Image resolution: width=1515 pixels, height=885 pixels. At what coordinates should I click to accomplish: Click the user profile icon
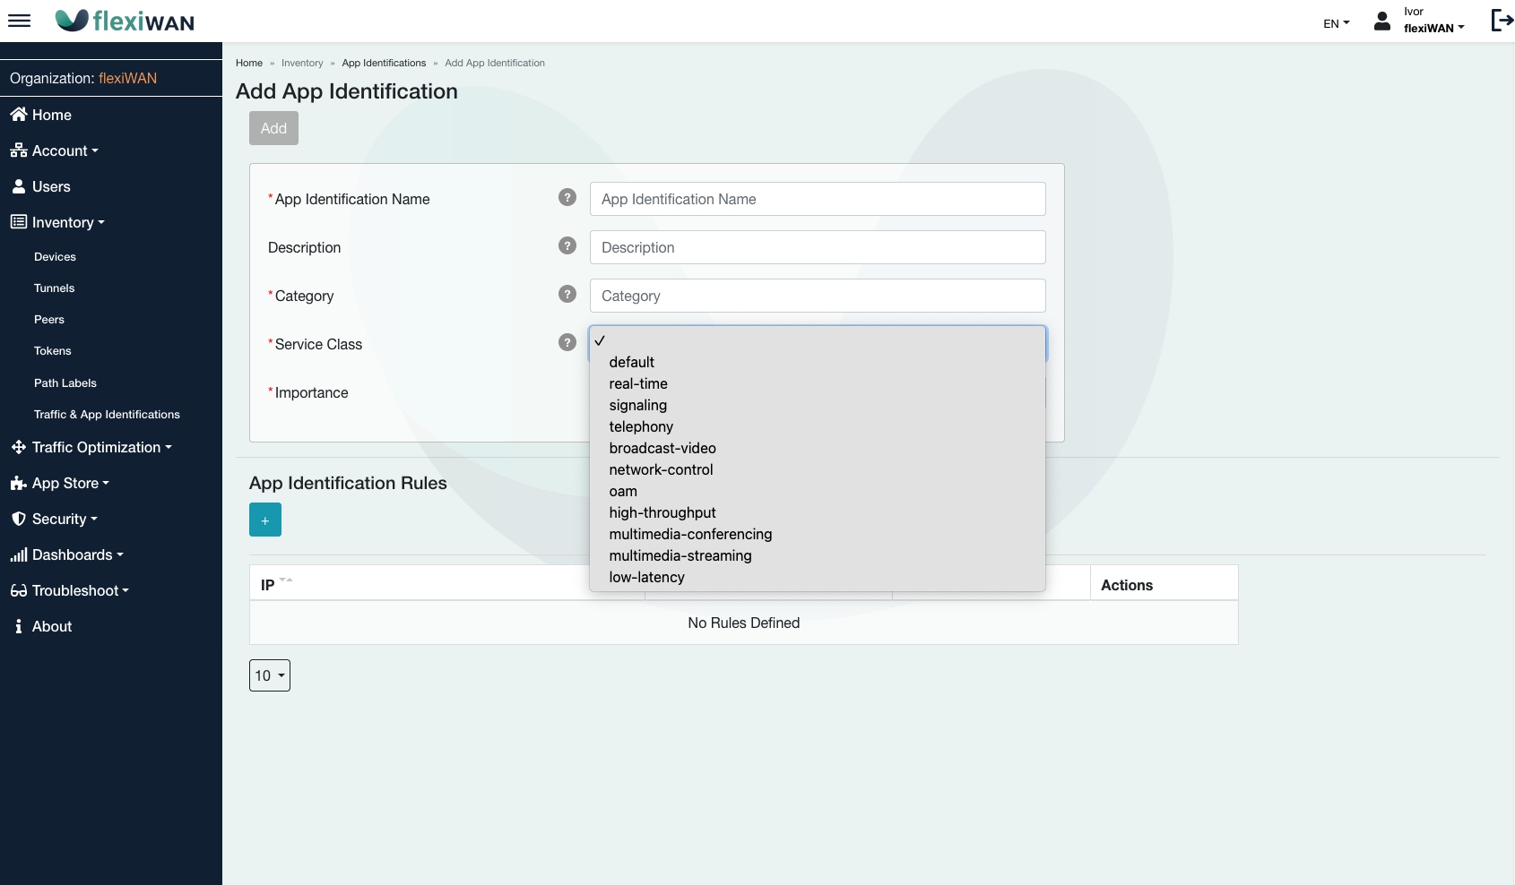tap(1382, 21)
